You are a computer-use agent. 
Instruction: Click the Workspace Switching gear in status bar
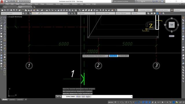162,102
